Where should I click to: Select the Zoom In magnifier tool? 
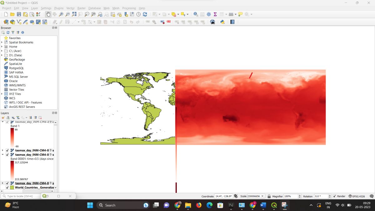coord(61,14)
